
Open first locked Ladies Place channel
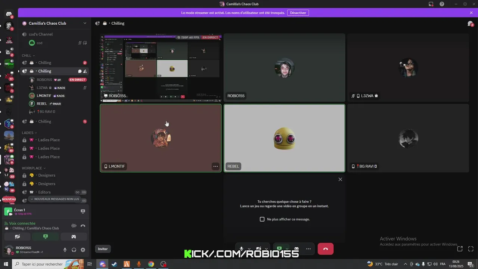click(54, 140)
